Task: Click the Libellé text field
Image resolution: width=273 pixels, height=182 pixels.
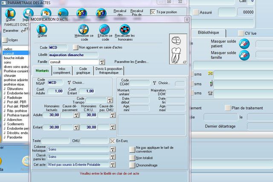Action: coord(81,55)
